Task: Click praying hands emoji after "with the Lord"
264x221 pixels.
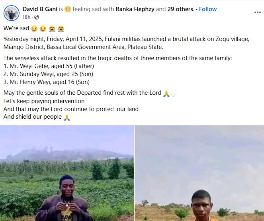Action: 166,94
